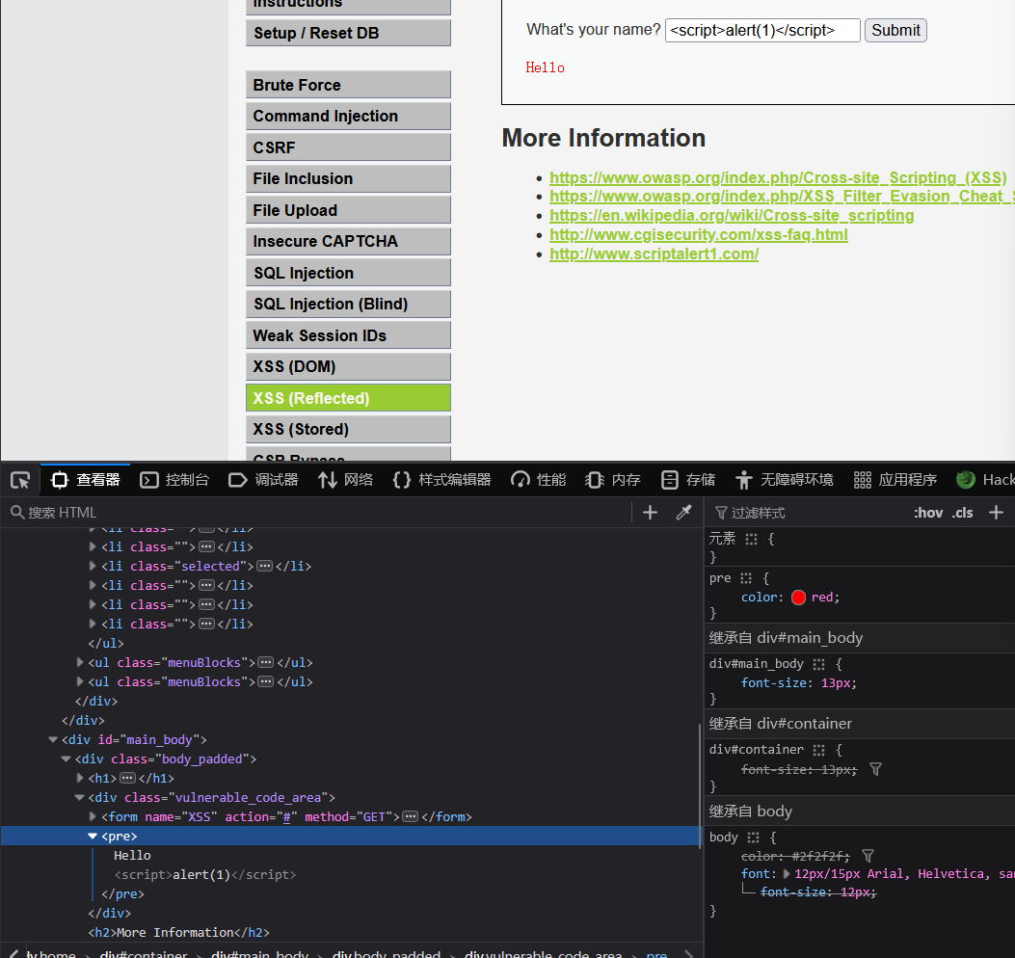Click ellipsis badge in the form row
Screen dimensions: 1015x958
tap(411, 817)
